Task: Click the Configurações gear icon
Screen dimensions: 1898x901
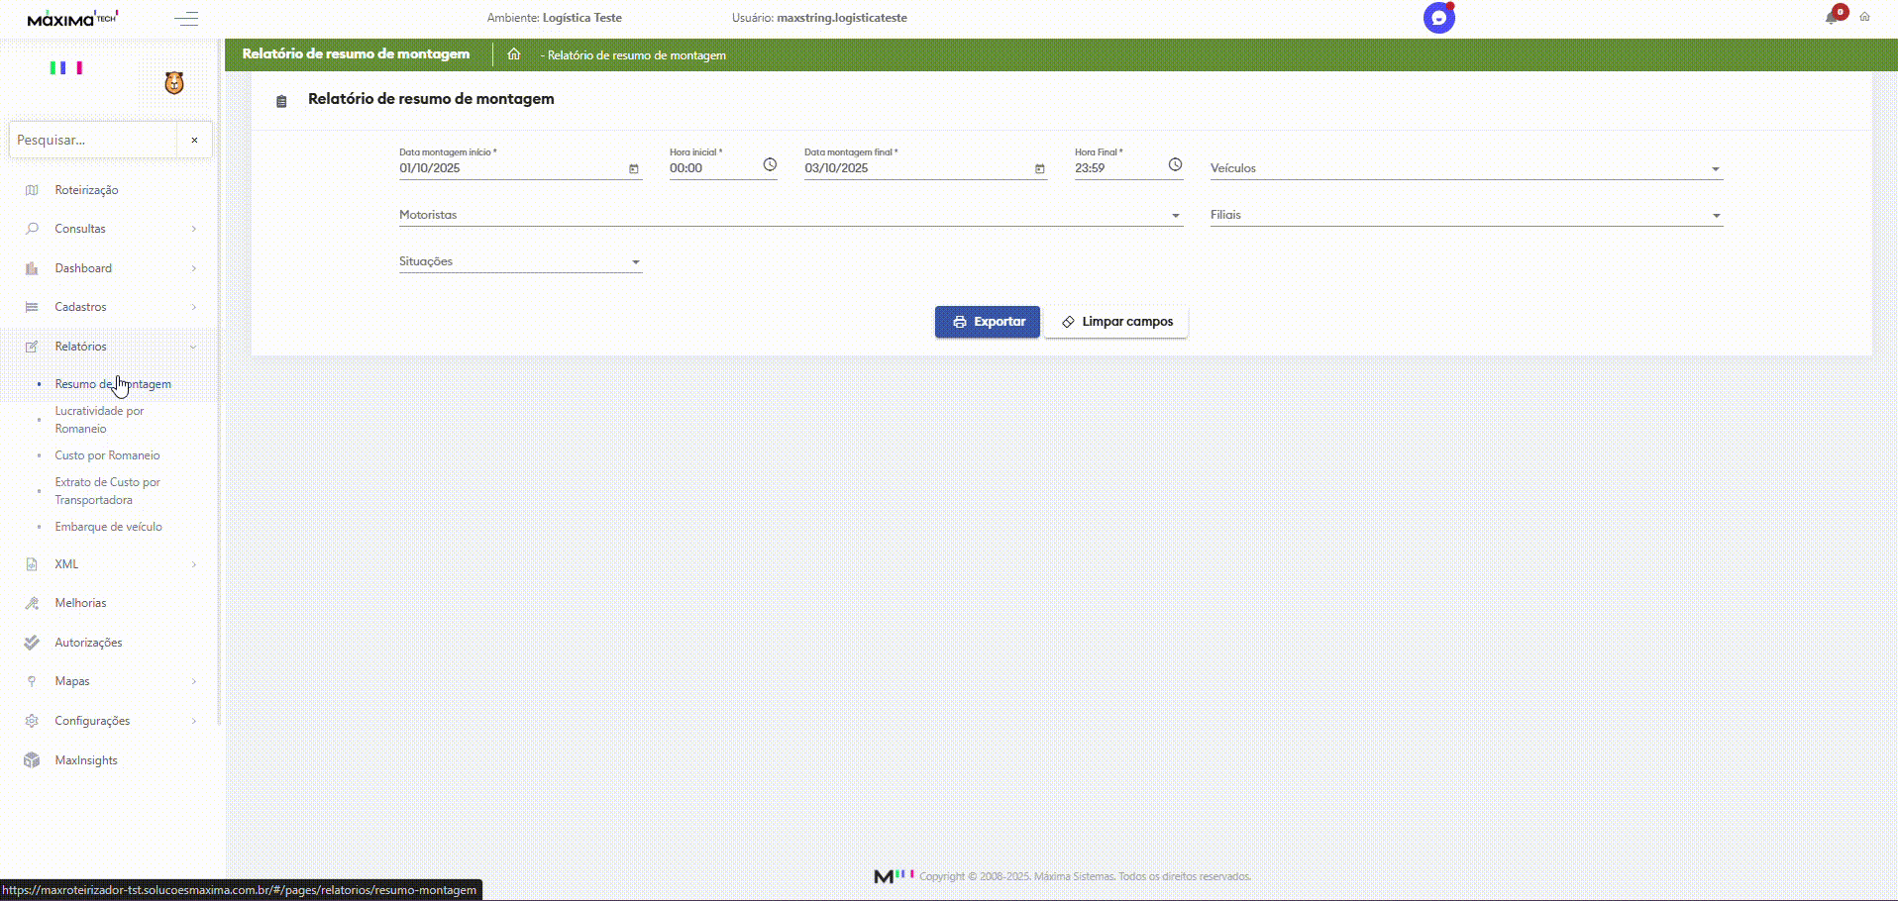Action: (x=32, y=721)
